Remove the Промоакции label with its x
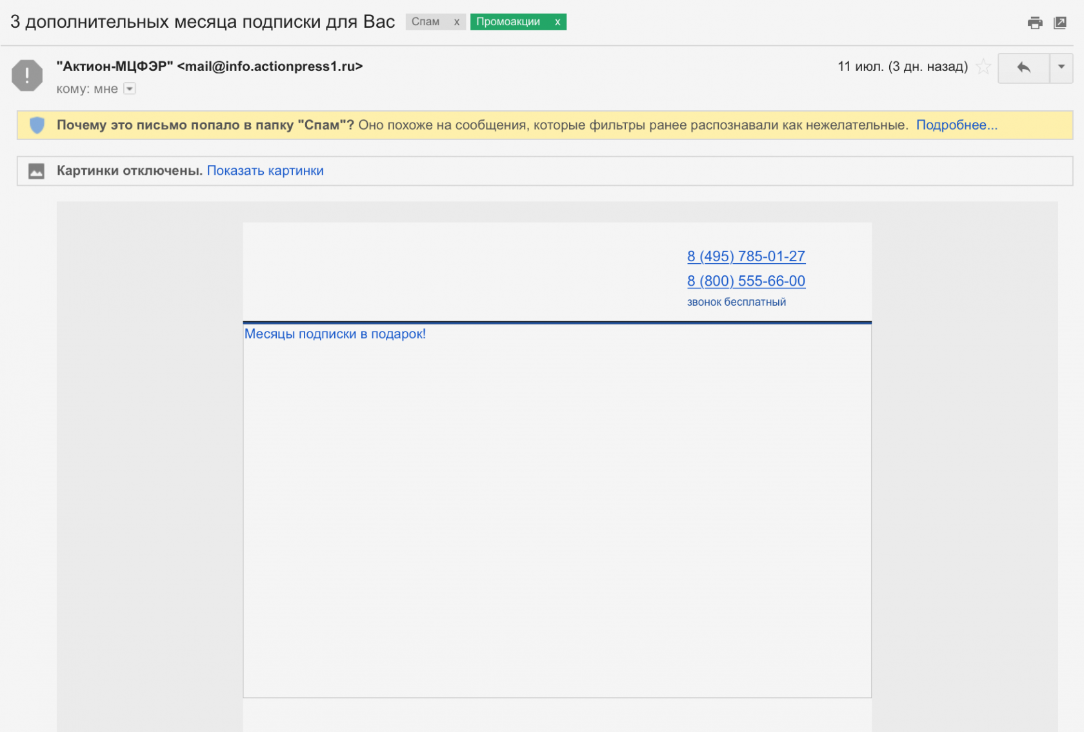 pyautogui.click(x=557, y=22)
